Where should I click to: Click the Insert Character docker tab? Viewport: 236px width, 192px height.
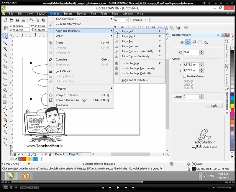tap(227, 51)
